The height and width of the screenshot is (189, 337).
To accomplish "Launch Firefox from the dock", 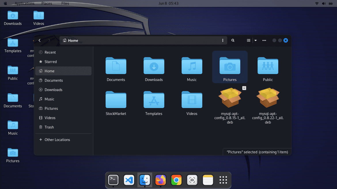I will 160,180.
